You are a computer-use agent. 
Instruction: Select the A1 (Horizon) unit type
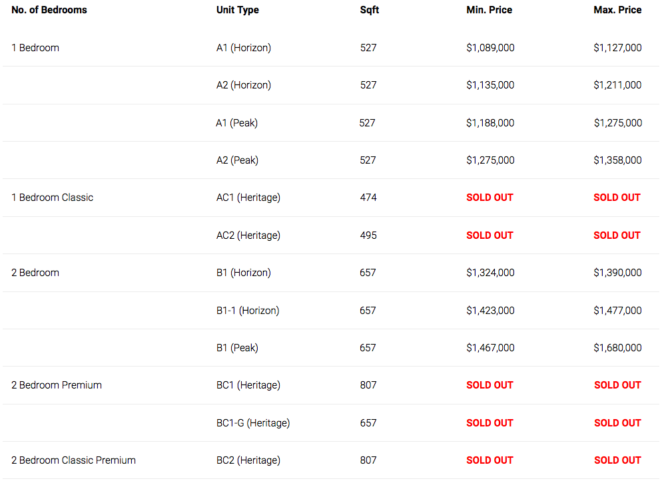(x=243, y=48)
